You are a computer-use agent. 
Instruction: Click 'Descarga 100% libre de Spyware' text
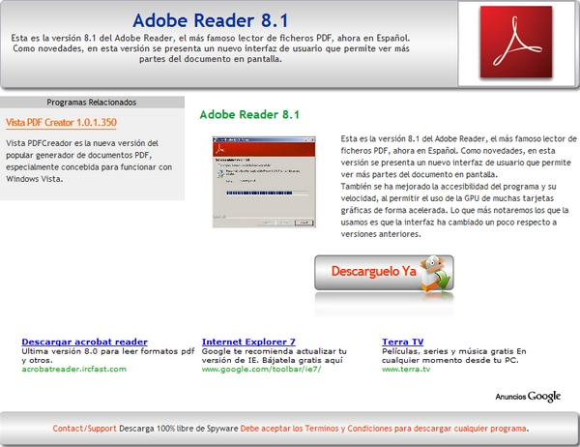(x=178, y=429)
